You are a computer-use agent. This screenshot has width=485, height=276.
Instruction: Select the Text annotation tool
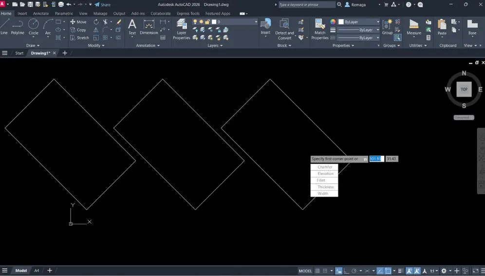tap(132, 27)
